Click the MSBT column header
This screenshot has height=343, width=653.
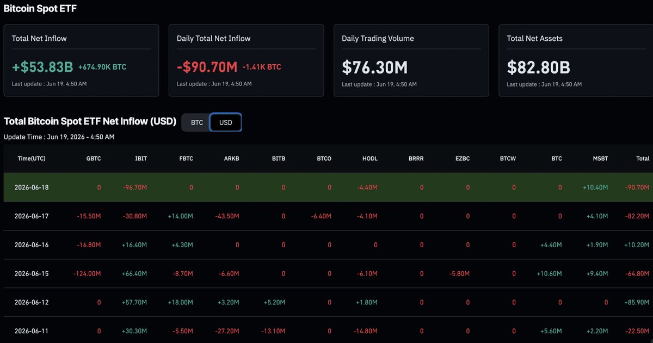601,158
